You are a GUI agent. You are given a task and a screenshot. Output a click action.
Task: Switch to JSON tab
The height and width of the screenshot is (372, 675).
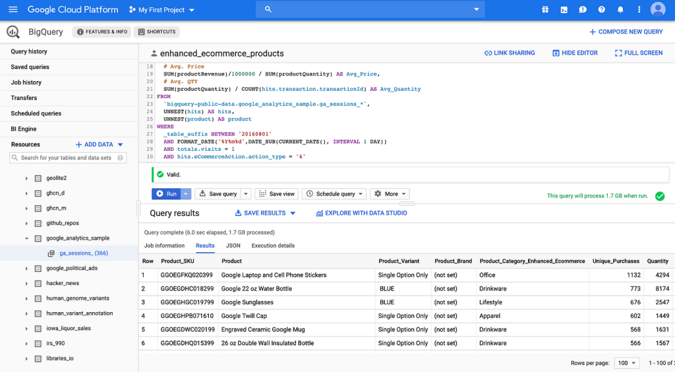(x=233, y=246)
